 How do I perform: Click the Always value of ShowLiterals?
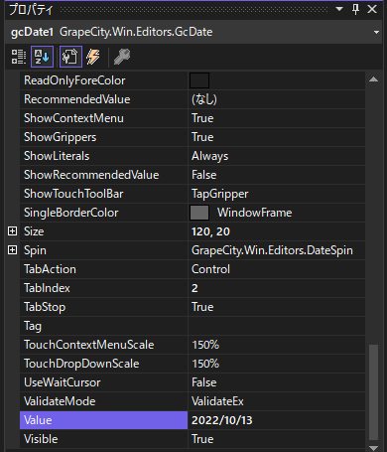pyautogui.click(x=209, y=156)
